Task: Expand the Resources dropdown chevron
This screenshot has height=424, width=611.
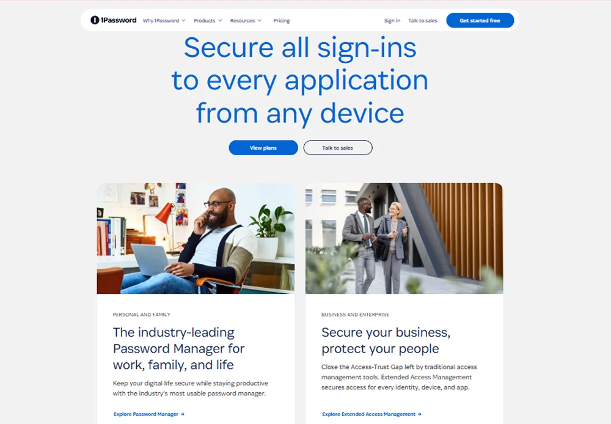Action: (x=260, y=21)
